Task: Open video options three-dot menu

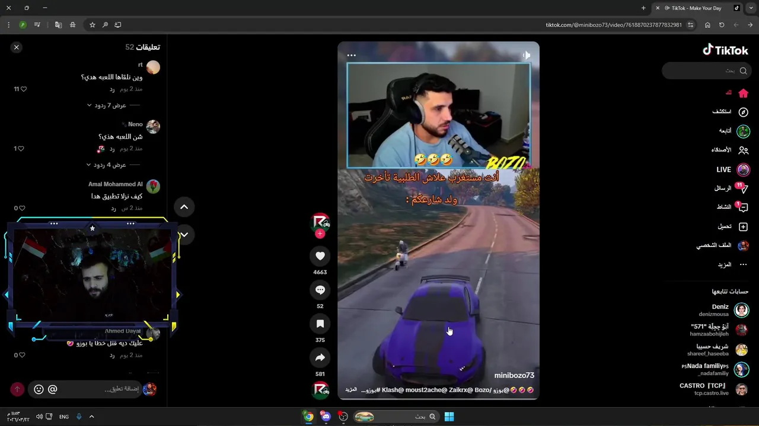Action: [351, 56]
